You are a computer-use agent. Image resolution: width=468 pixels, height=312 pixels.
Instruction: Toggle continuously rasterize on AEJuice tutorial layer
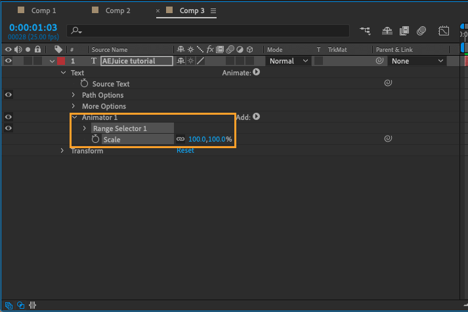click(191, 61)
